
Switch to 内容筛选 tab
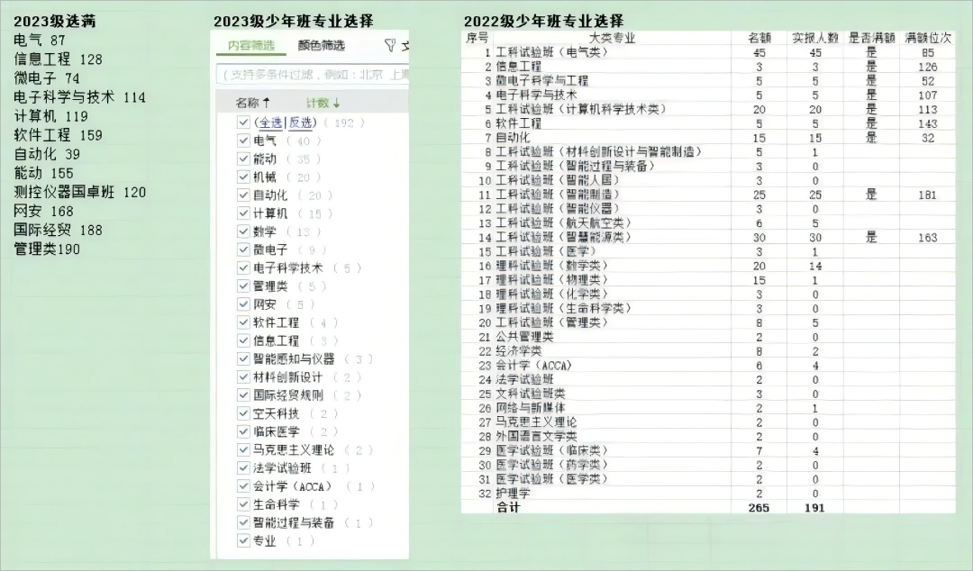tap(250, 46)
